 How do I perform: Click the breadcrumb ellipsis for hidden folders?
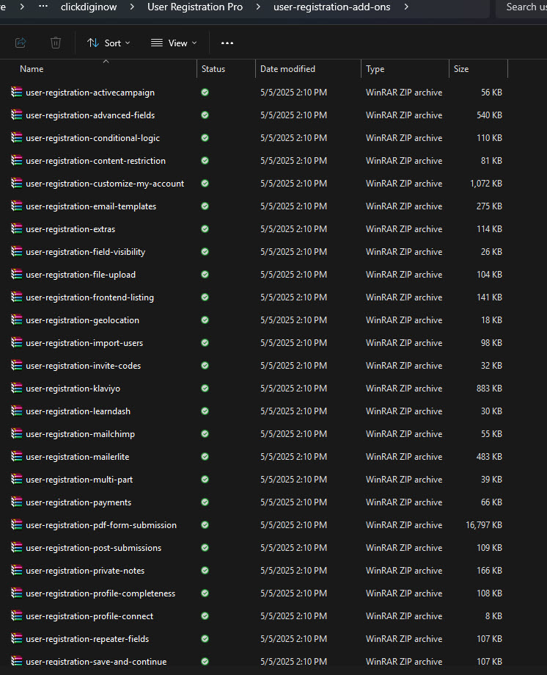(43, 7)
